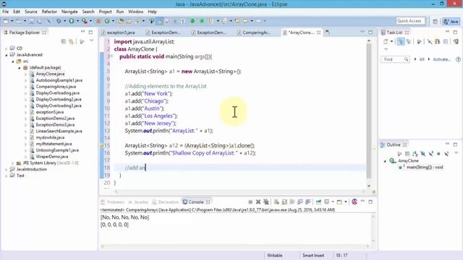Open the Navigate menu
This screenshot has width=463, height=260.
[x=69, y=12]
